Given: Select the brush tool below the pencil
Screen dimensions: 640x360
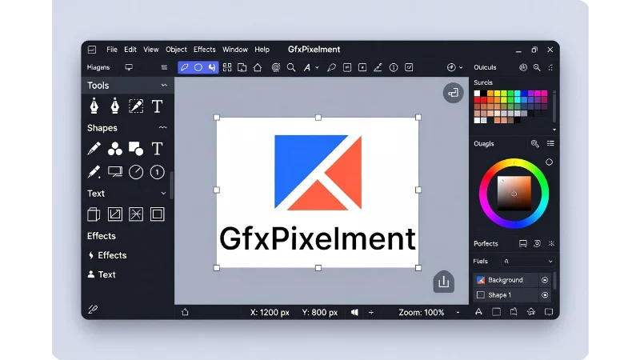Looking at the screenshot, I should [x=94, y=172].
